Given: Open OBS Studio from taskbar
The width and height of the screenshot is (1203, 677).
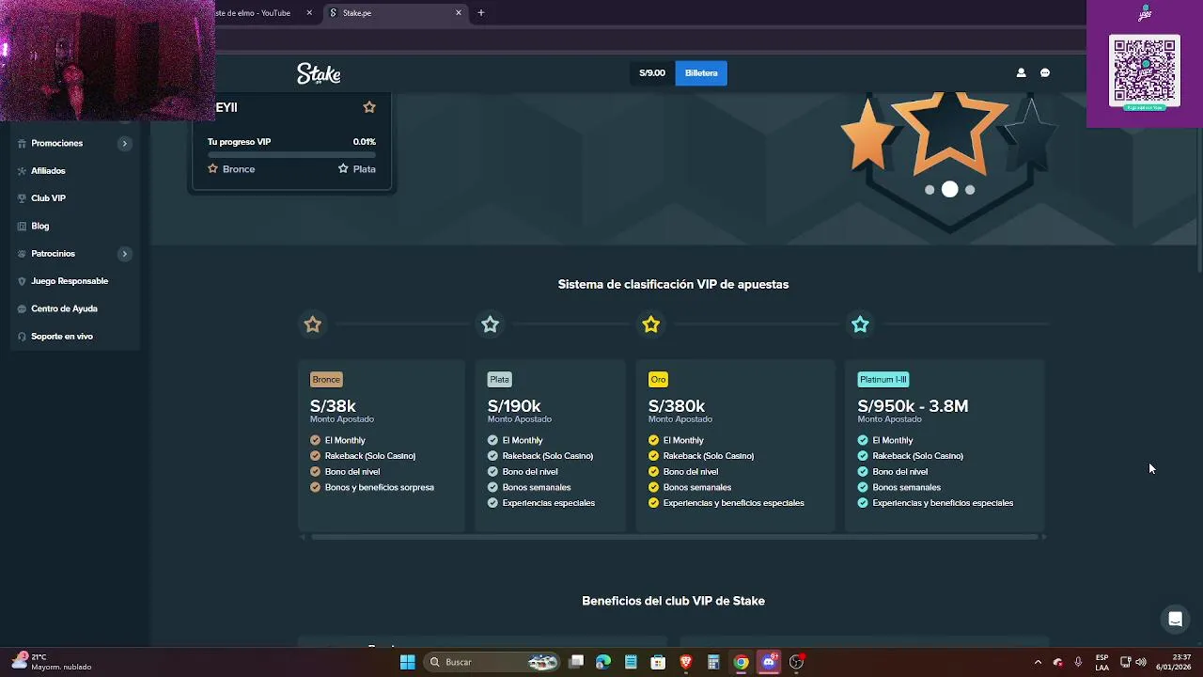Looking at the screenshot, I should [x=797, y=662].
